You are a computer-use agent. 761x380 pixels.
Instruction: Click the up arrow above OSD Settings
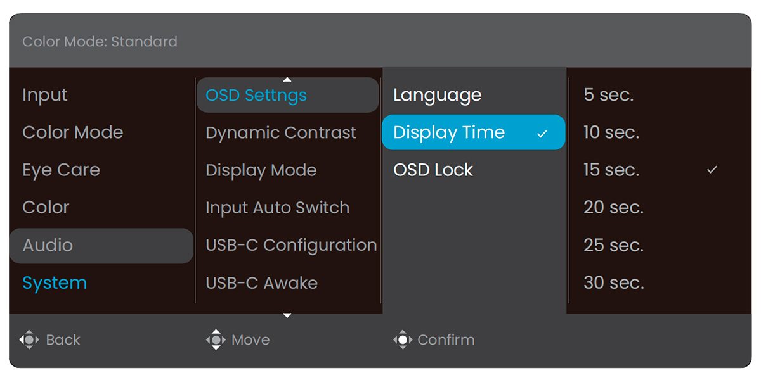(287, 80)
